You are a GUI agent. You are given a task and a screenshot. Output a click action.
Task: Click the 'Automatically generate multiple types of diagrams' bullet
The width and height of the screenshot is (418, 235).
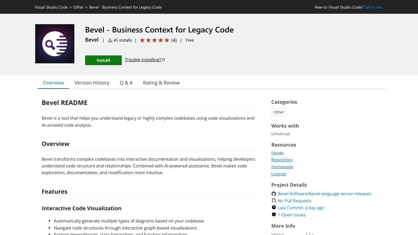pyautogui.click(x=129, y=221)
